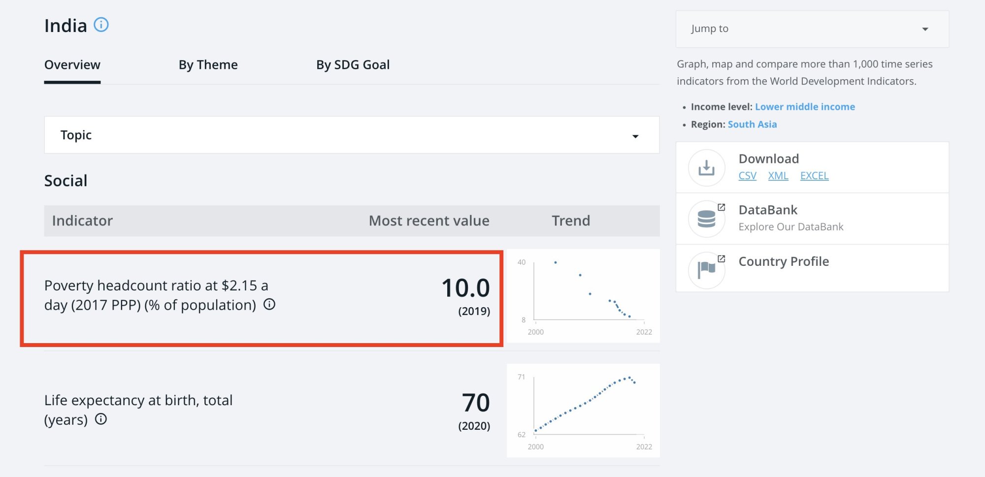
Task: Click the poverty headcount trend chart
Action: coord(583,296)
